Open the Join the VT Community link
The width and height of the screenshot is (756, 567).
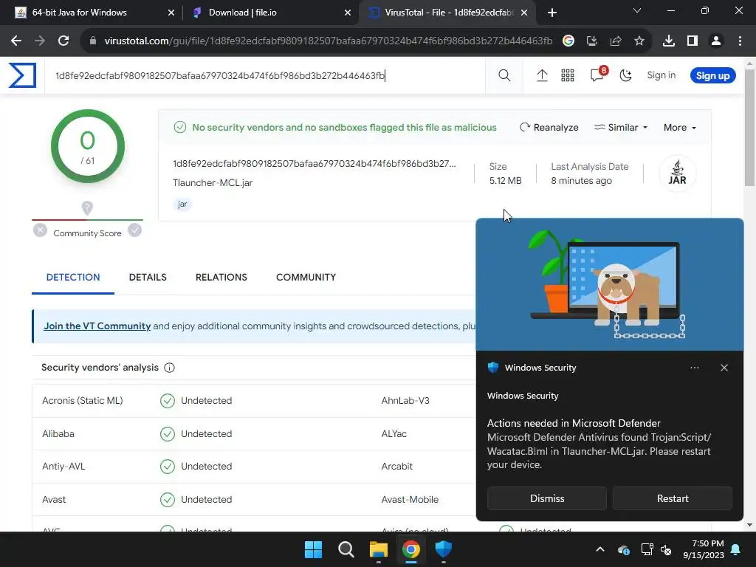click(97, 326)
